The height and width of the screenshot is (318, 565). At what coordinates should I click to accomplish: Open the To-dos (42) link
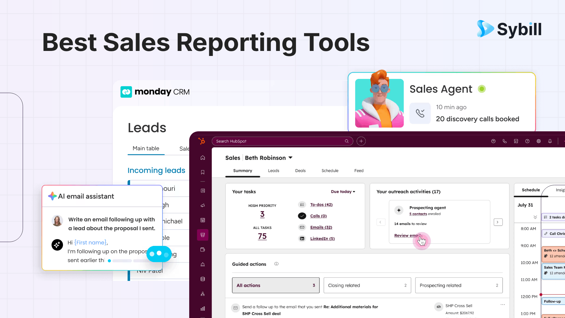point(321,205)
